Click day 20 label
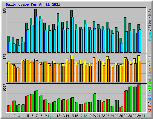The image size is (153, 119). [94, 116]
